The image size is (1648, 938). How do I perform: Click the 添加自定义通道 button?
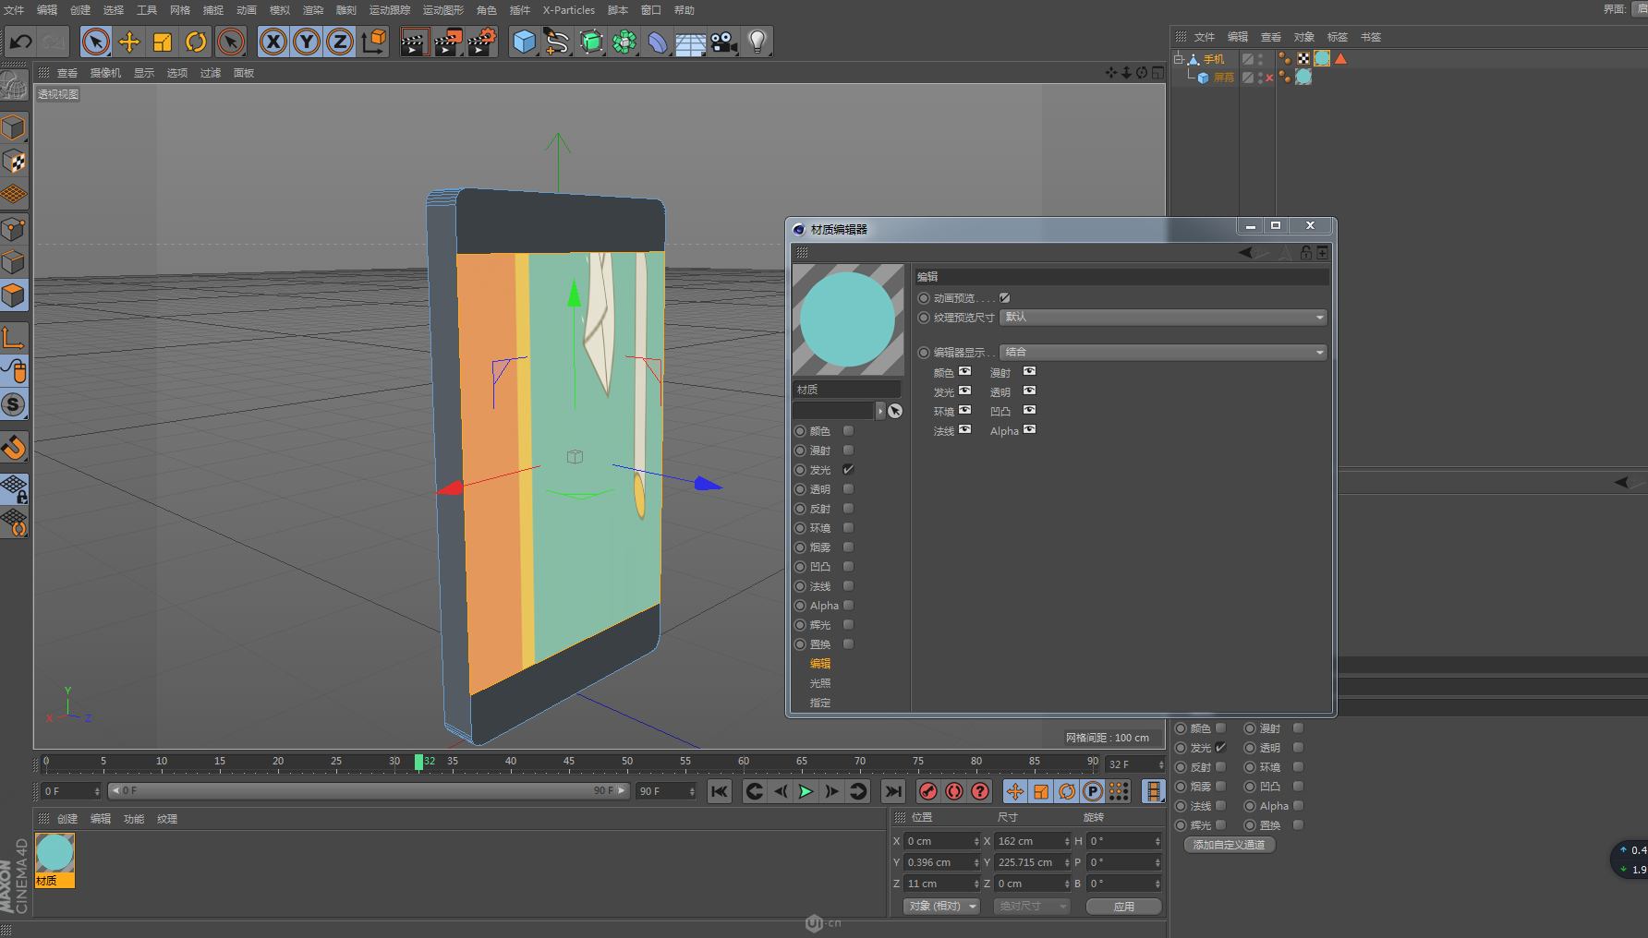[1229, 845]
